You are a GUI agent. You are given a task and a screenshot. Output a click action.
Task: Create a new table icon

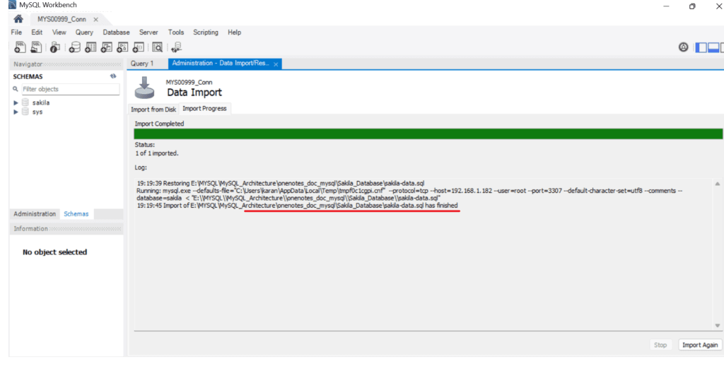[90, 47]
